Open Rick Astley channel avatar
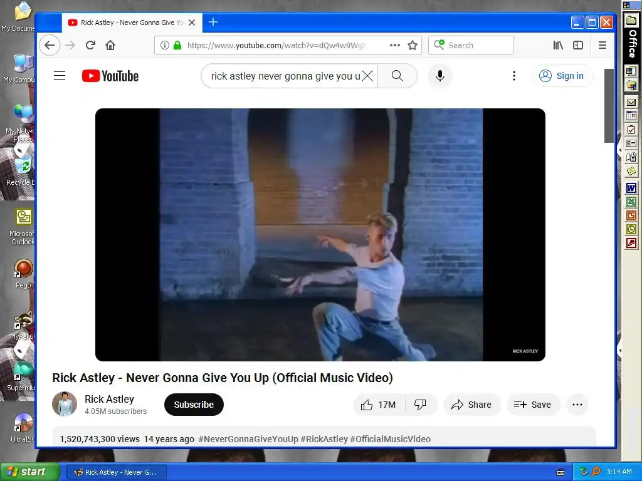642x481 pixels. (65, 404)
